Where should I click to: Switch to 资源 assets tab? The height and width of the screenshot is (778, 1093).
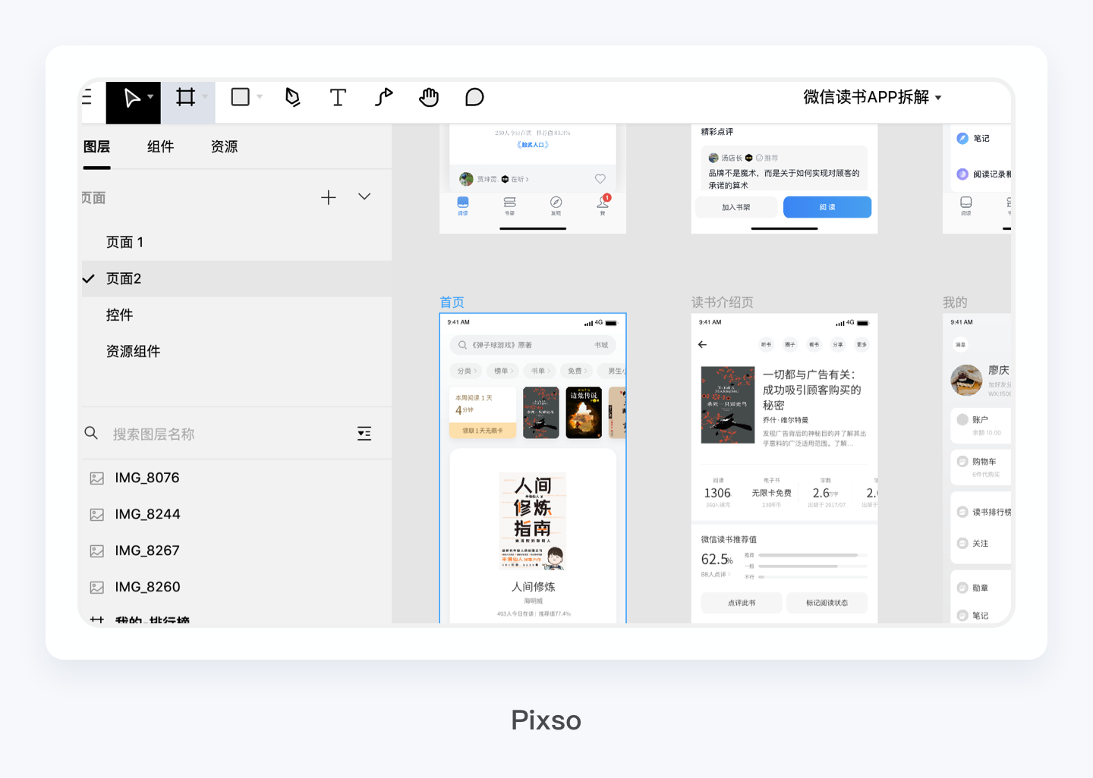(x=224, y=146)
